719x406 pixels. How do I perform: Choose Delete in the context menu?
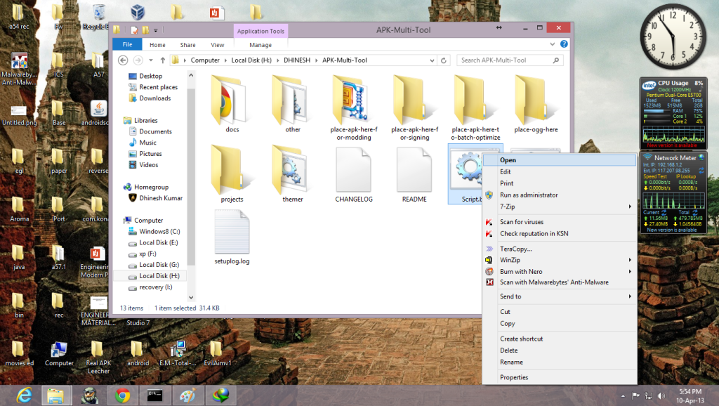(x=560, y=350)
